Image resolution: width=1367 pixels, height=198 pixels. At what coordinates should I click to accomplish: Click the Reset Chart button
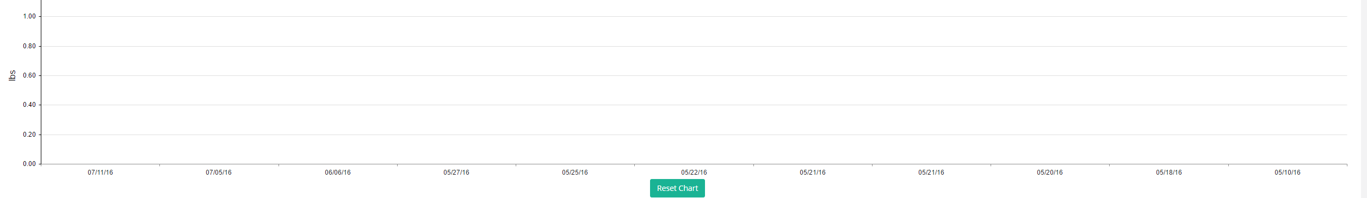(x=677, y=188)
